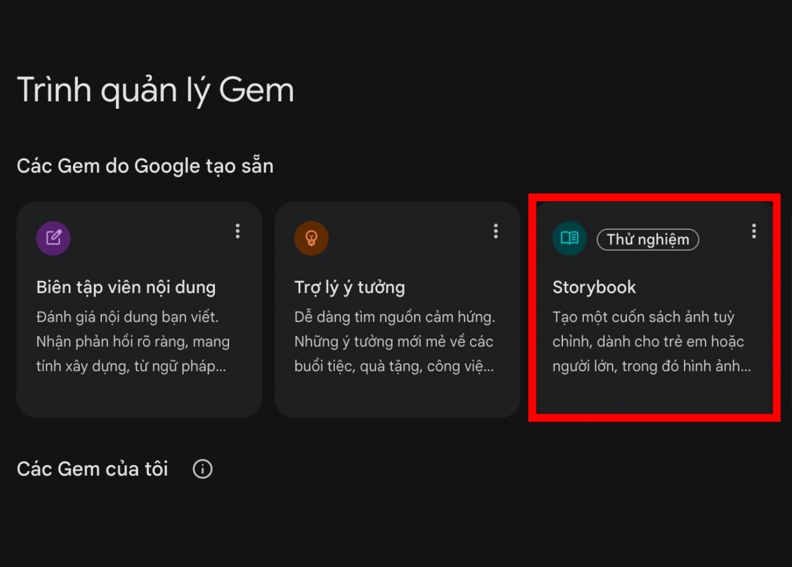Click the Các Gem của tôi section label
The height and width of the screenshot is (567, 792).
pyautogui.click(x=92, y=469)
